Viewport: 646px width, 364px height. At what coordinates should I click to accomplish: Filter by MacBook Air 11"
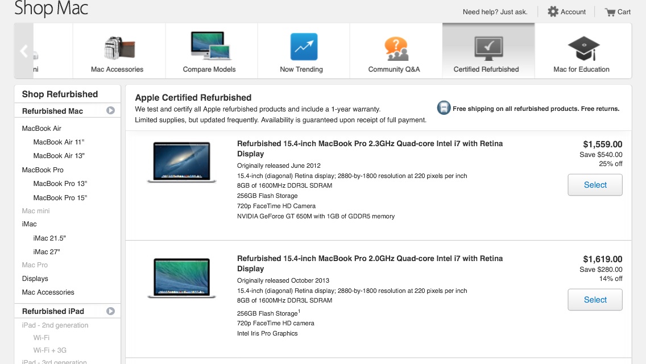click(59, 142)
